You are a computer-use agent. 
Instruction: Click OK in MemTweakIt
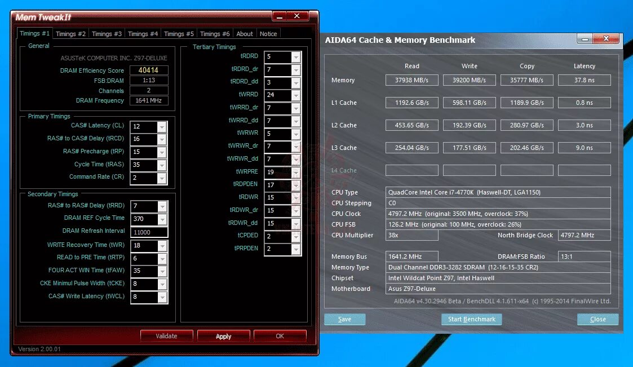280,336
